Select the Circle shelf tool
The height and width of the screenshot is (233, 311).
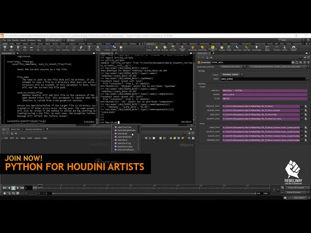coord(52,48)
